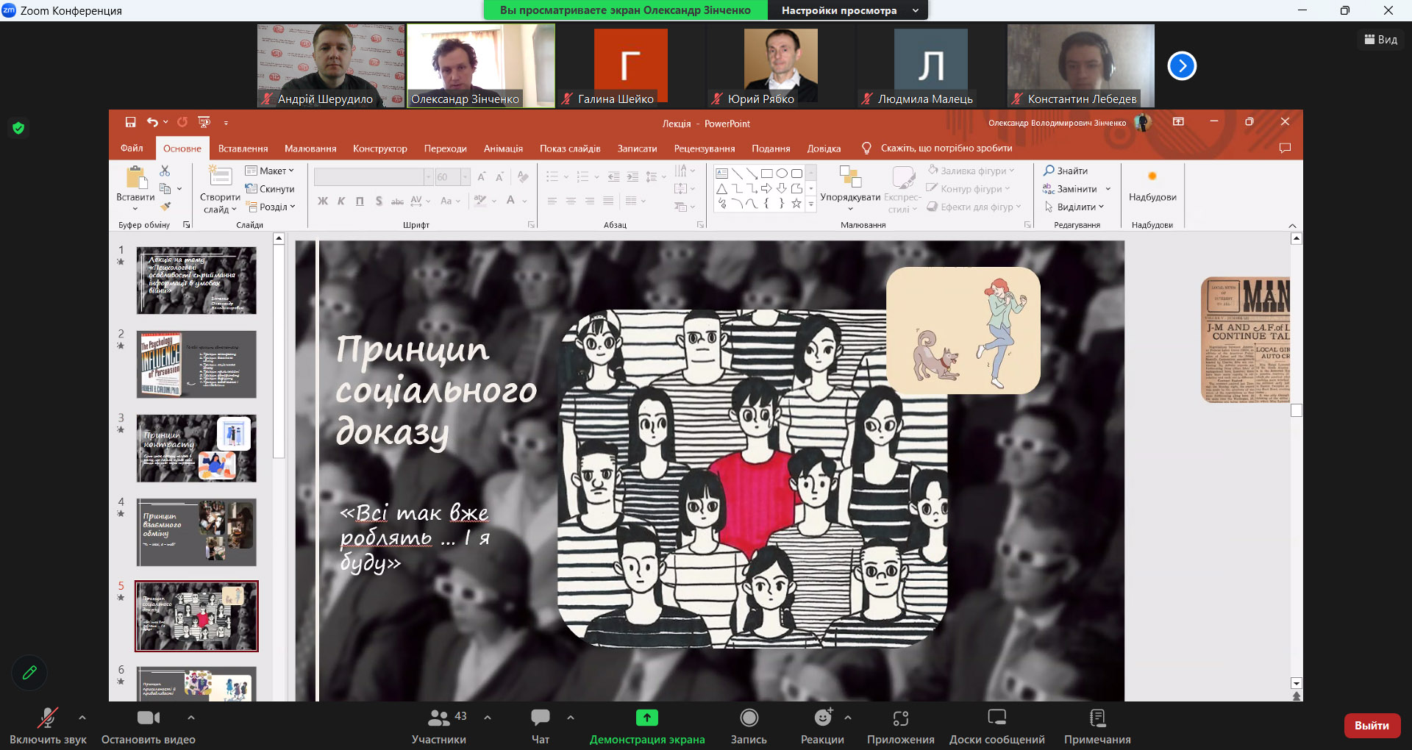This screenshot has width=1412, height=750.
Task: Click next participants arrow in gallery strip
Action: click(x=1182, y=66)
